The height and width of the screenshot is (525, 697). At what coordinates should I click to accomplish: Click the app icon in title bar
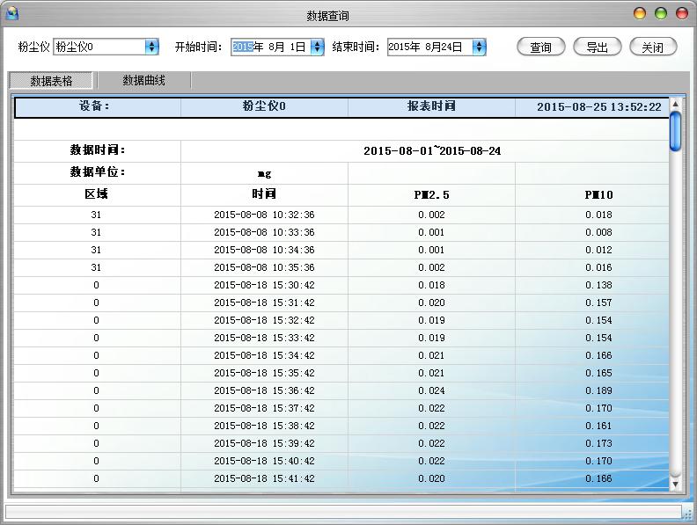[x=12, y=13]
